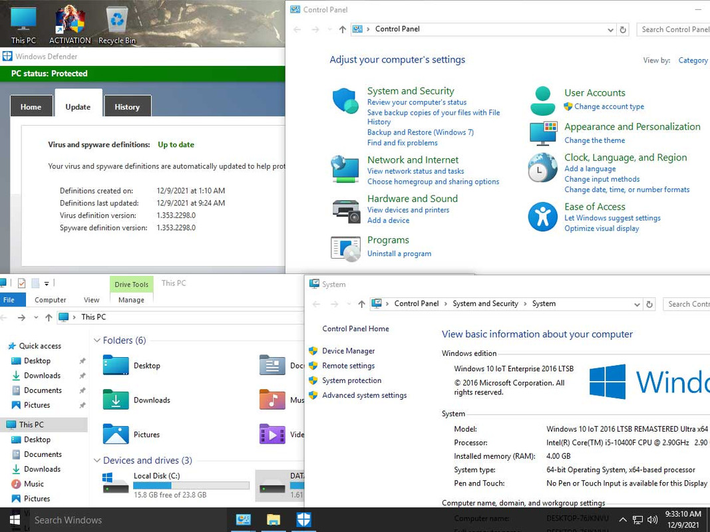Click Change account type link

point(609,106)
